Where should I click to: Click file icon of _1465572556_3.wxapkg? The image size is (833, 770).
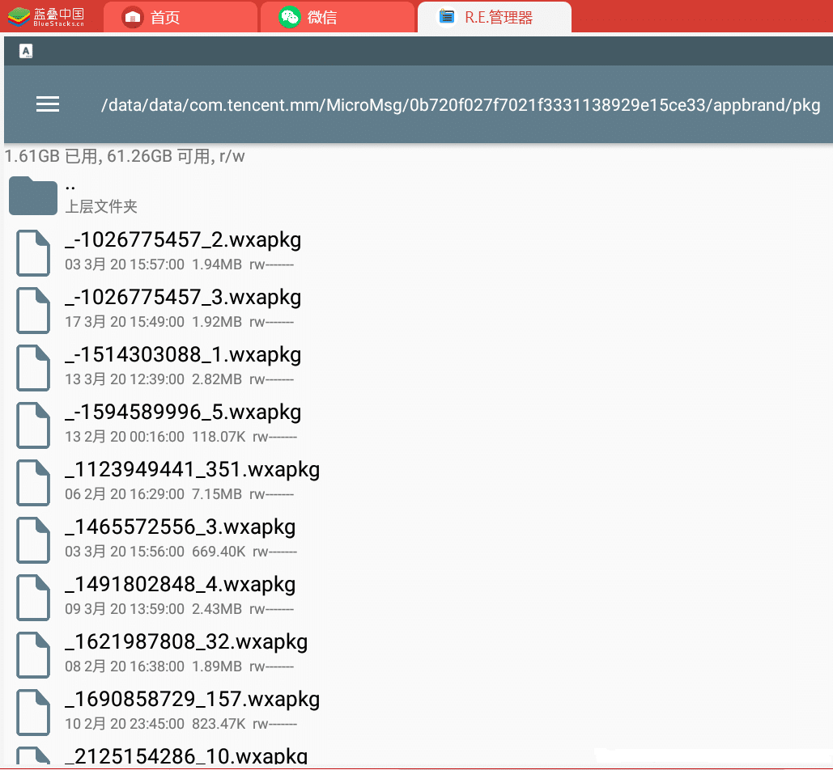click(33, 539)
